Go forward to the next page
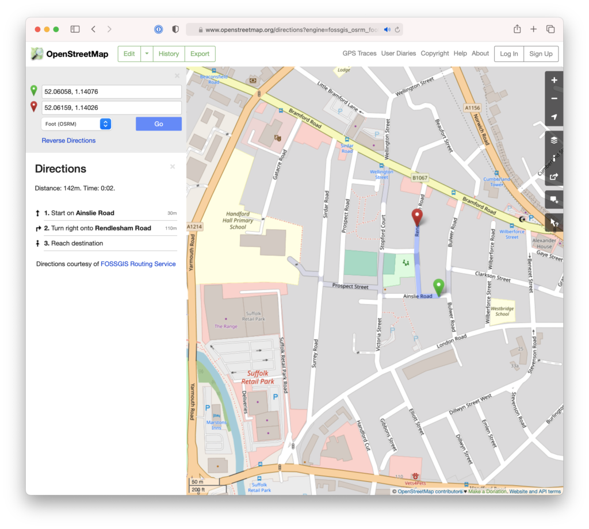589x529 pixels. (x=109, y=29)
